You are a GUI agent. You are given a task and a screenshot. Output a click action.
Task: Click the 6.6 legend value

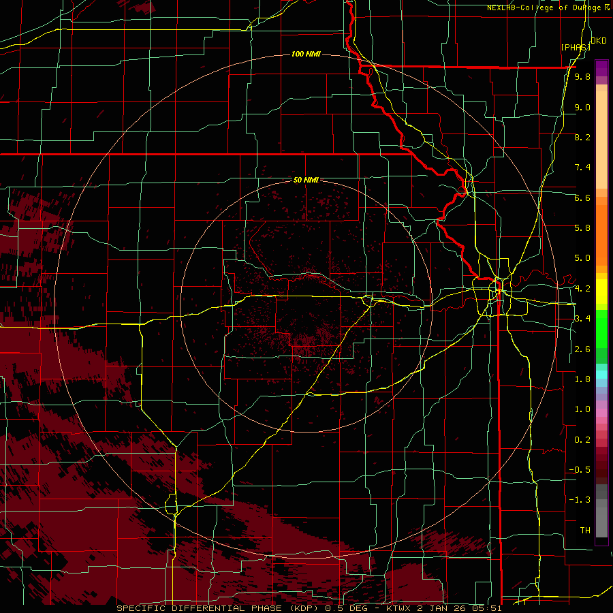(582, 198)
